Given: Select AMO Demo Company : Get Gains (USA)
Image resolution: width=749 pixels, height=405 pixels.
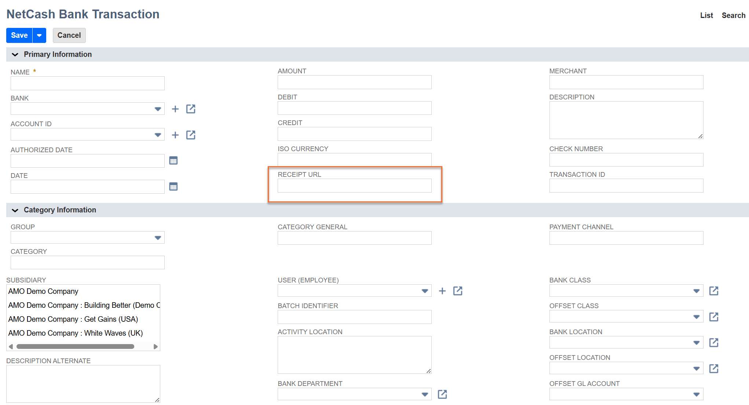Looking at the screenshot, I should point(73,319).
